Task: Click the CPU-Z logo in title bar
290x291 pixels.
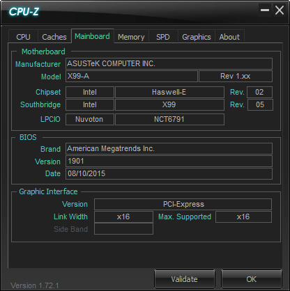Action: click(24, 12)
